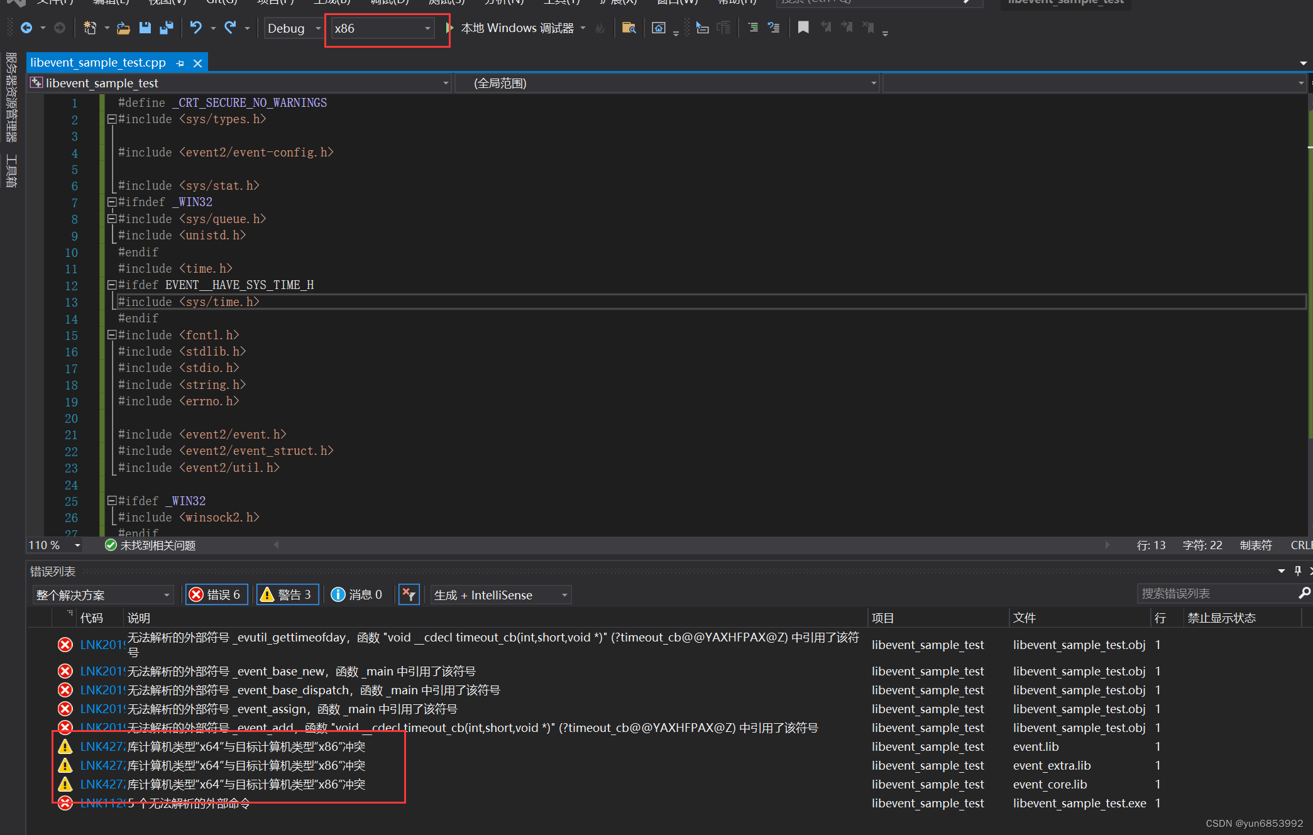
Task: Click the find in files icon
Action: (x=629, y=28)
